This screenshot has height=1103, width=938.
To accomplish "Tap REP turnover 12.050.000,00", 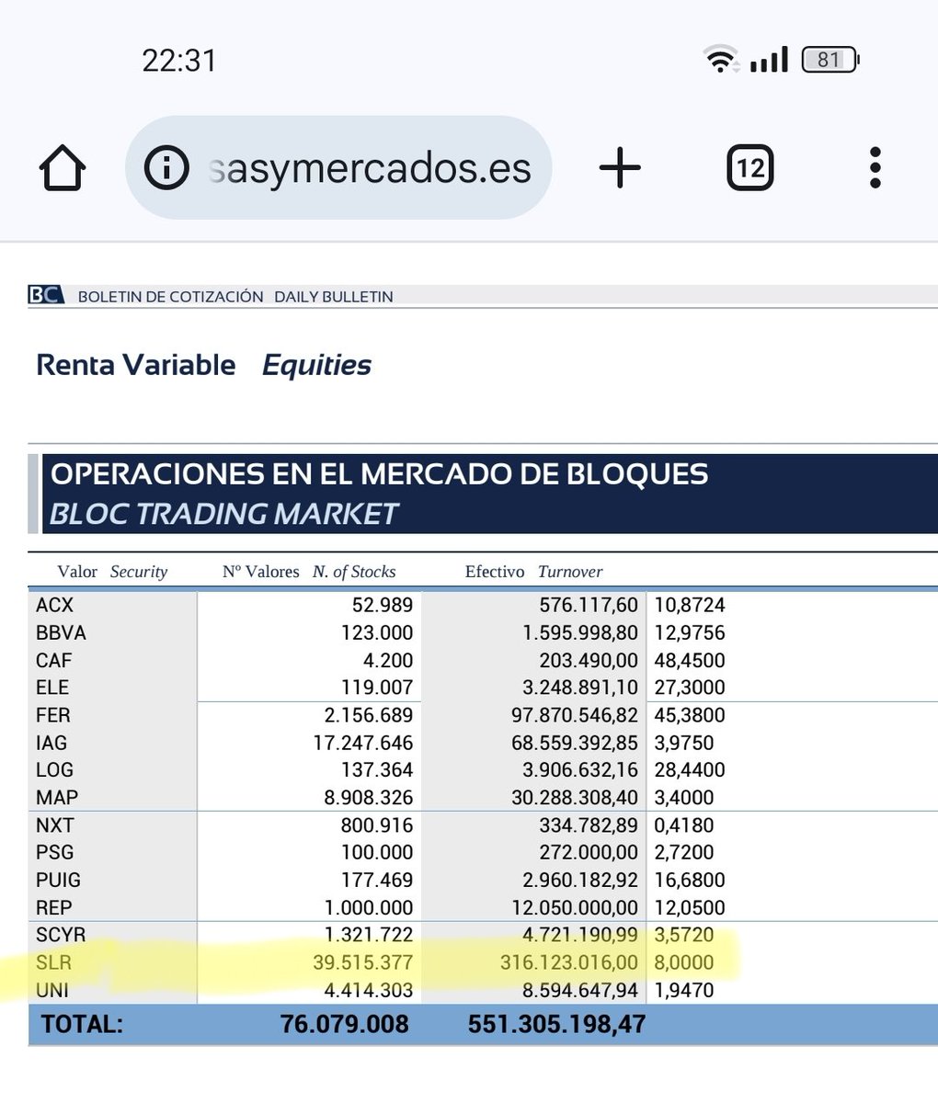I will pyautogui.click(x=575, y=908).
